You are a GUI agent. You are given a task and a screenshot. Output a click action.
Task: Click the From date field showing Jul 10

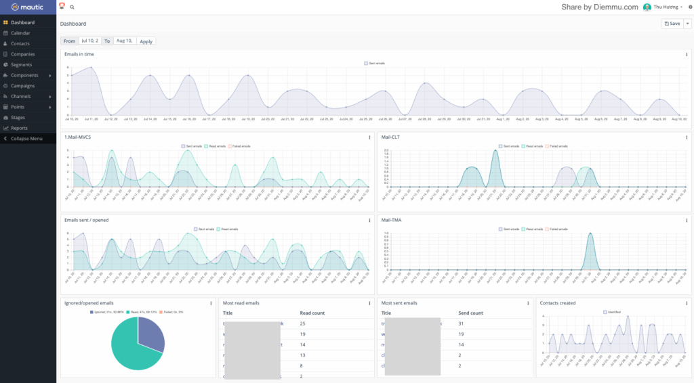pos(90,41)
